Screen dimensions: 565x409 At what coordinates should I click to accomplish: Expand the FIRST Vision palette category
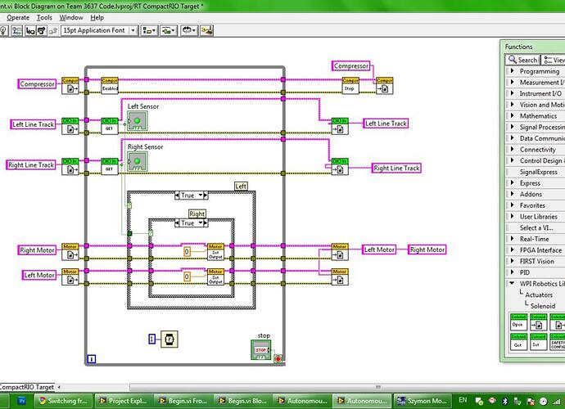click(513, 261)
